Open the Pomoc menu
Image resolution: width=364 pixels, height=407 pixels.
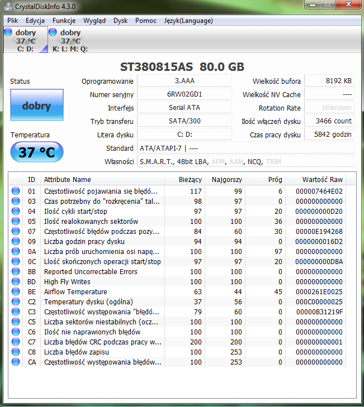click(x=146, y=21)
